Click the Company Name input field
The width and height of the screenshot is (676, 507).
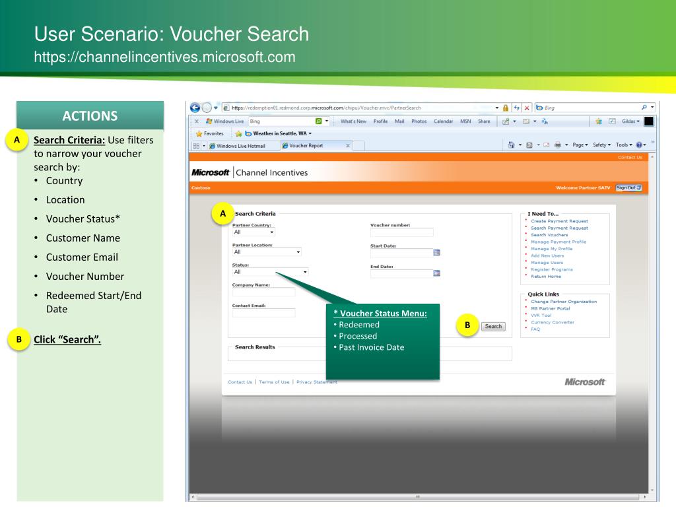click(x=263, y=292)
